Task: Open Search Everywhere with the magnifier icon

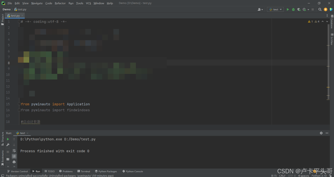Action: (x=320, y=9)
